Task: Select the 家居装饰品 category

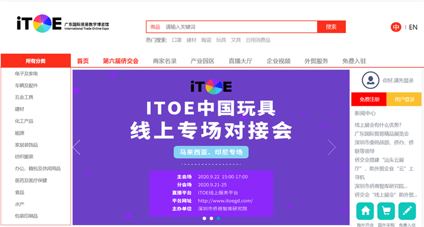Action: [26, 144]
